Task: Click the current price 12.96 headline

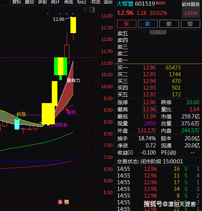Action: point(125,13)
